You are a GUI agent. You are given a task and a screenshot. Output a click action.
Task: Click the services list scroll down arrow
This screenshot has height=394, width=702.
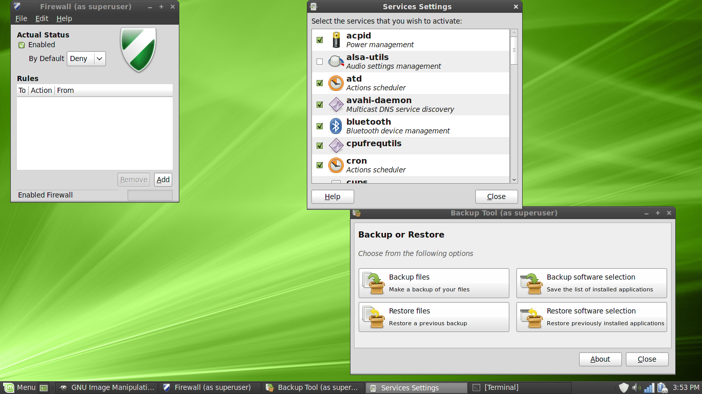[x=514, y=180]
